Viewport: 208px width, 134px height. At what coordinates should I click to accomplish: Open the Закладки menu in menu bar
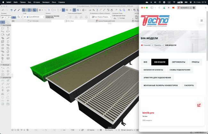click(x=47, y=2)
